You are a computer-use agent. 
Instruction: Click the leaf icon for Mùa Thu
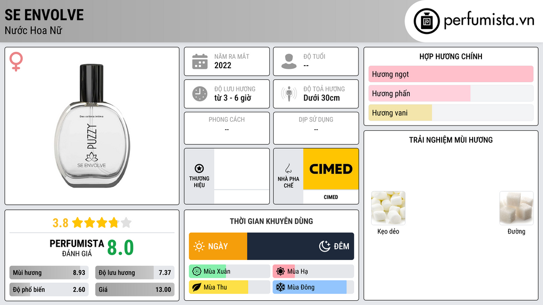pyautogui.click(x=197, y=287)
